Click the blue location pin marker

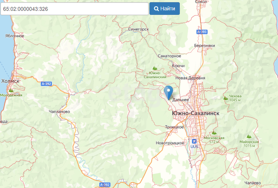point(168,92)
